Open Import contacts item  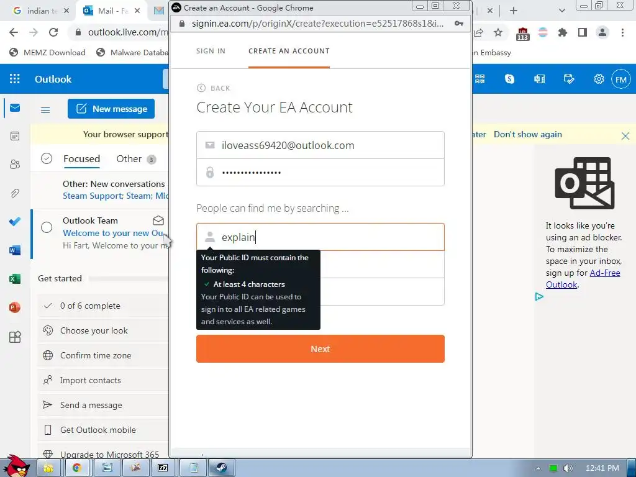coord(104,380)
